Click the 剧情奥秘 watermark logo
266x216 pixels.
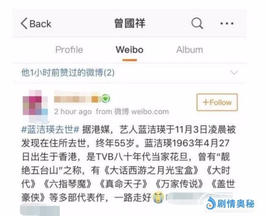pos(230,204)
